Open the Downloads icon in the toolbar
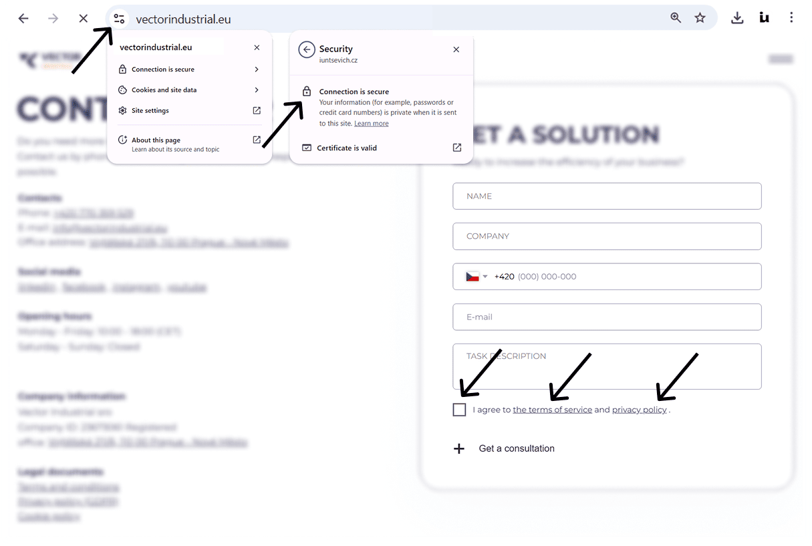 [736, 18]
